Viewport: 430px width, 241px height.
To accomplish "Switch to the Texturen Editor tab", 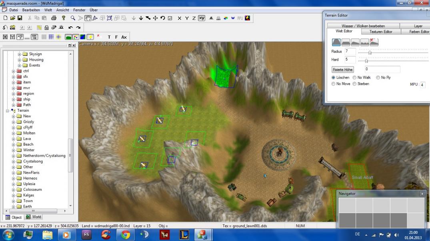I will [x=380, y=32].
